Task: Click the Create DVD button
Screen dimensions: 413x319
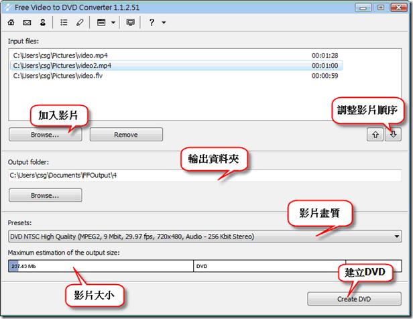Action: [x=354, y=299]
